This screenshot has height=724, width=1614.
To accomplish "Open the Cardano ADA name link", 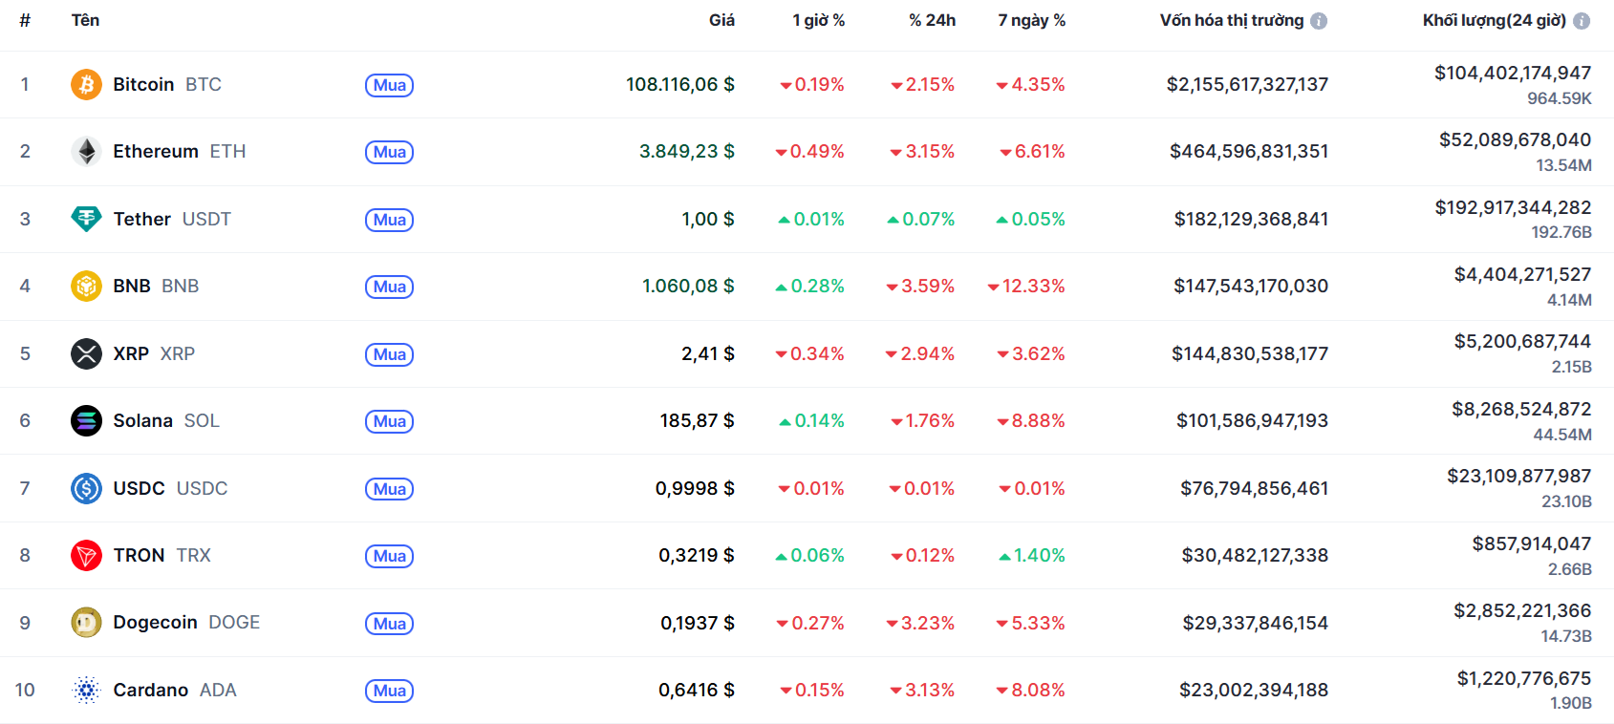I will click(x=175, y=690).
